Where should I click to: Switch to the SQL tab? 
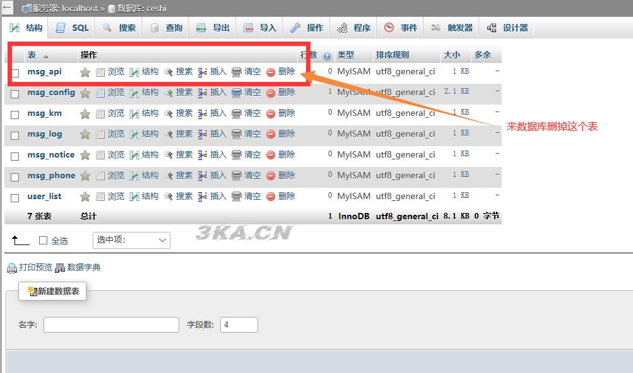point(73,28)
